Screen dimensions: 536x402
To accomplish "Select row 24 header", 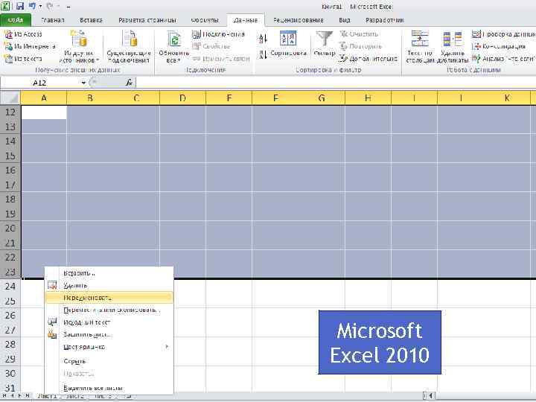I will [x=10, y=286].
